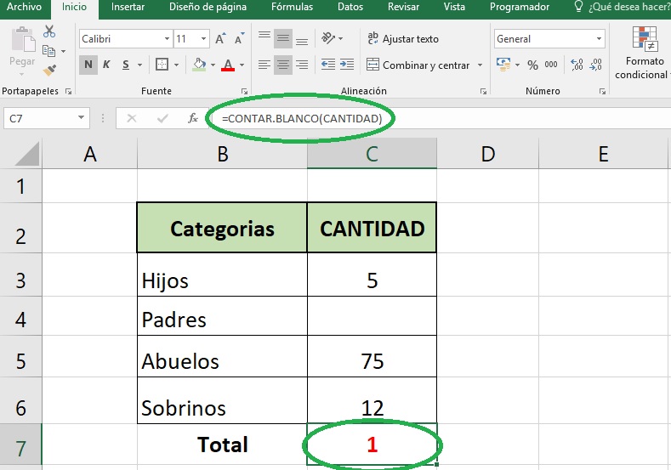Open the font size 11 dropdown
Screen dimensions: 671x470
(x=191, y=39)
